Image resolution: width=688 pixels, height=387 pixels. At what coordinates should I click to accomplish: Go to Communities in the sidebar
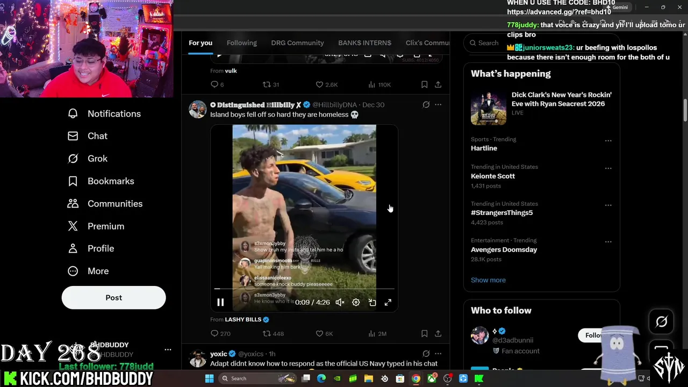pos(105,204)
